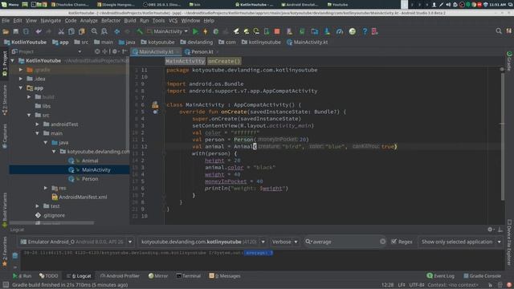Switch to the MainActivity.kt editor tab
514x289 pixels.
[156, 51]
